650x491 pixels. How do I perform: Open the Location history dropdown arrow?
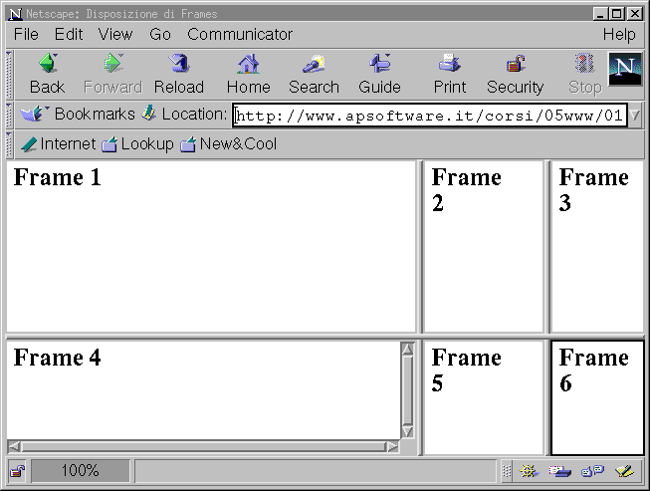point(636,116)
